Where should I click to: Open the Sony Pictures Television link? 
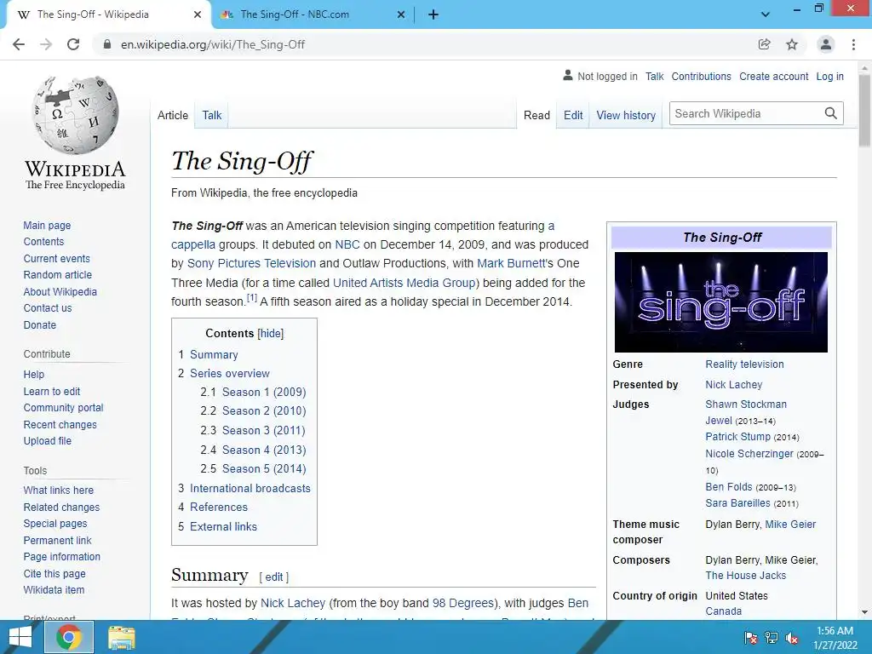coord(251,263)
